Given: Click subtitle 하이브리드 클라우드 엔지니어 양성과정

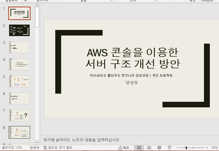Looking at the screenshot, I should pyautogui.click(x=119, y=75).
